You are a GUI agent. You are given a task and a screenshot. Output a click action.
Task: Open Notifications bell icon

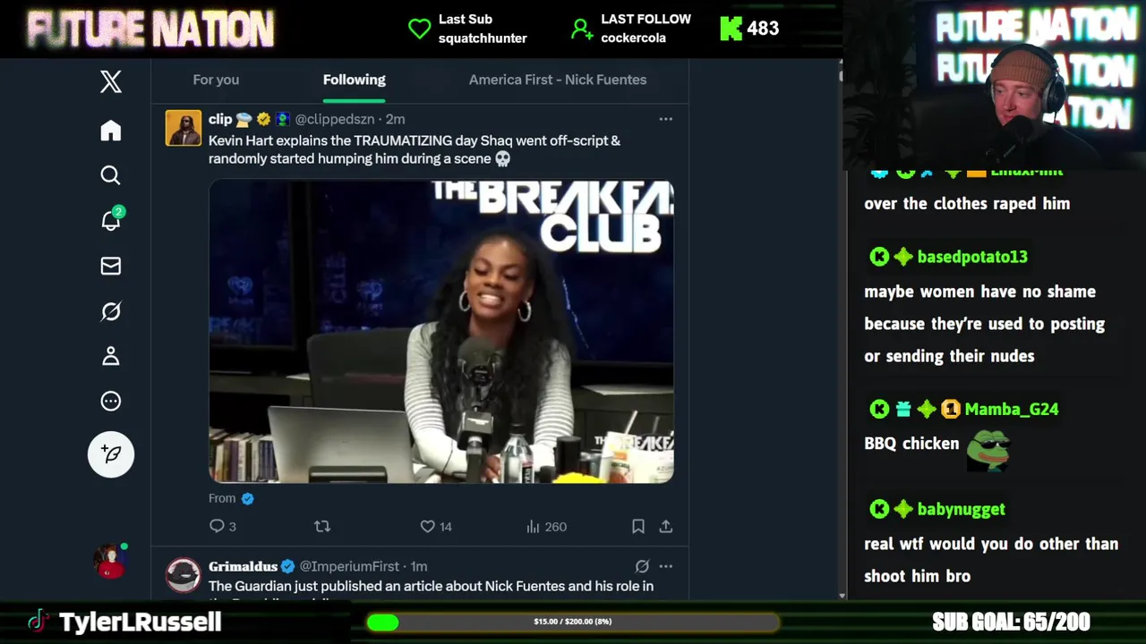pos(111,220)
